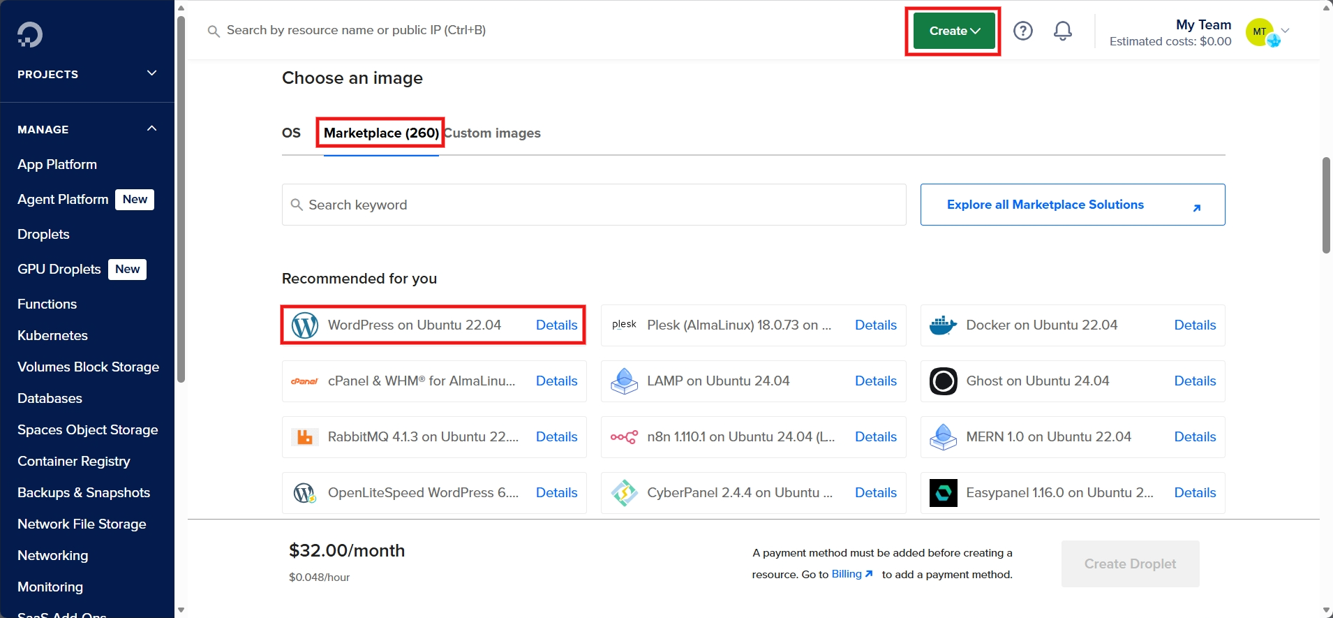The width and height of the screenshot is (1333, 618).
Task: Click the n8n logo icon
Action: (624, 437)
